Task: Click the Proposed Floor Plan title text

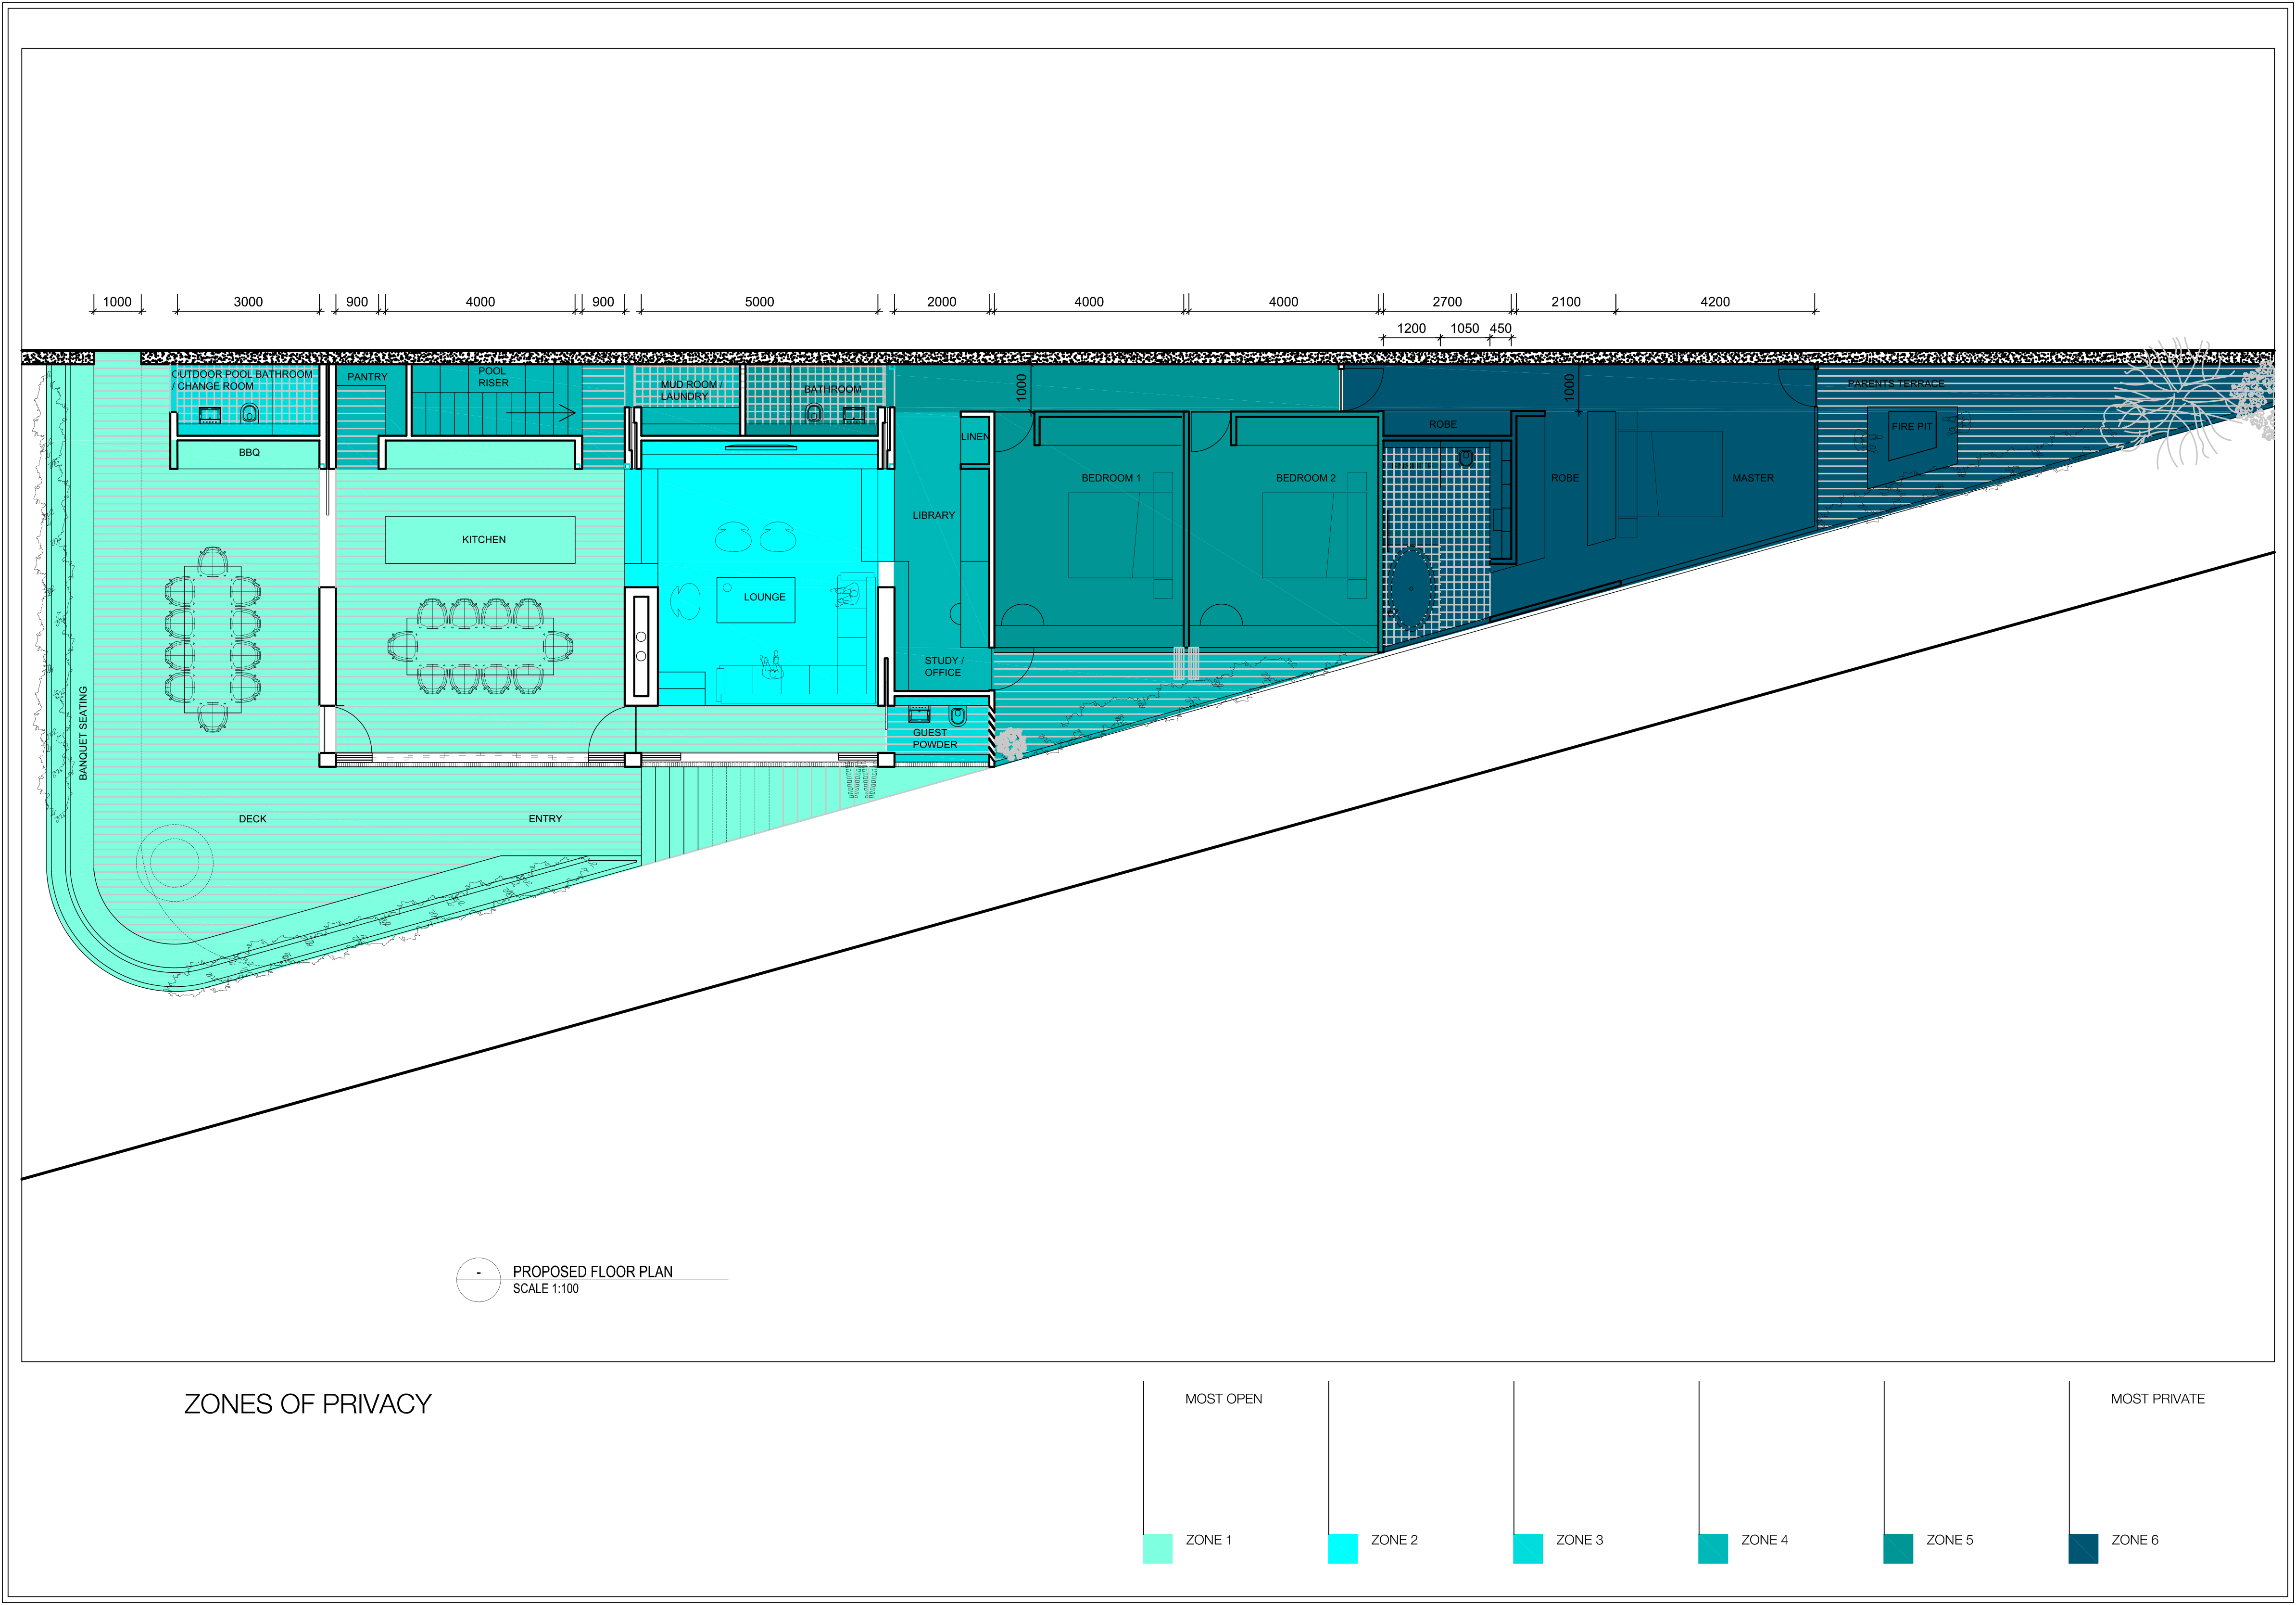Action: [x=592, y=1272]
